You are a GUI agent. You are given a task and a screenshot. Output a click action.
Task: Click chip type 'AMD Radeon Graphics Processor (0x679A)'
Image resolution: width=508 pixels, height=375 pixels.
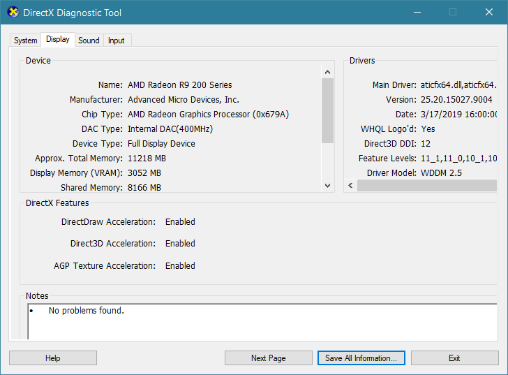click(209, 115)
